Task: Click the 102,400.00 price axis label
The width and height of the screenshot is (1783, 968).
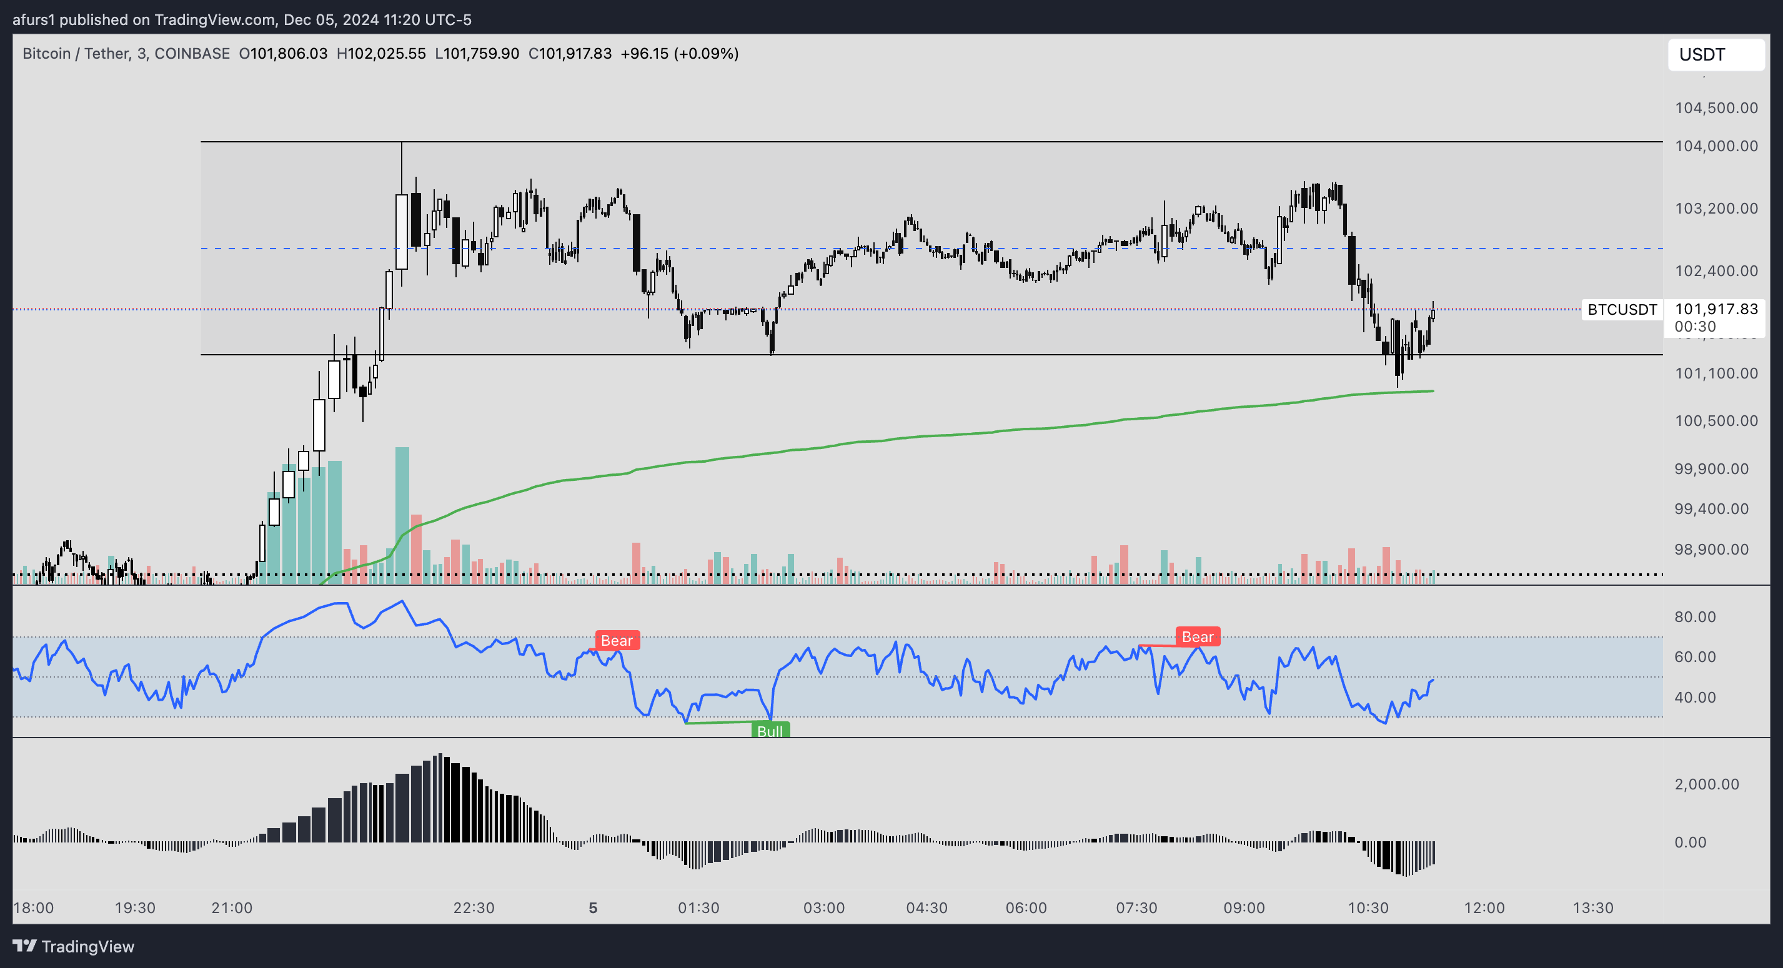Action: [1716, 270]
